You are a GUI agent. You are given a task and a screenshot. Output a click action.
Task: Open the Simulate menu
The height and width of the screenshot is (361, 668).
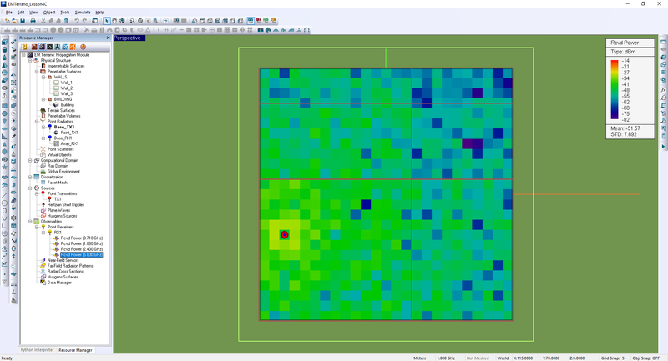click(83, 13)
